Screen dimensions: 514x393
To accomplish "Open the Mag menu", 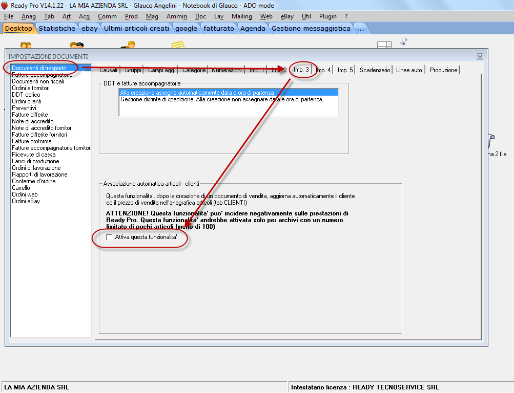I will click(x=152, y=16).
